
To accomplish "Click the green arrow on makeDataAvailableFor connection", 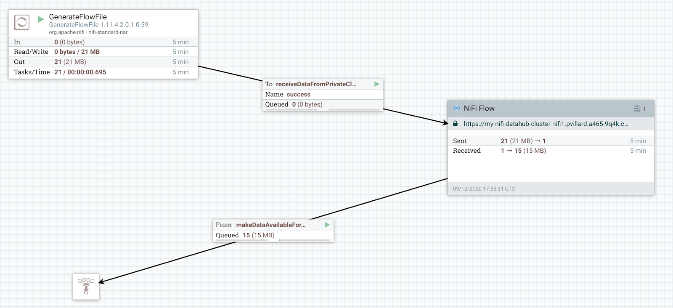I will point(327,225).
